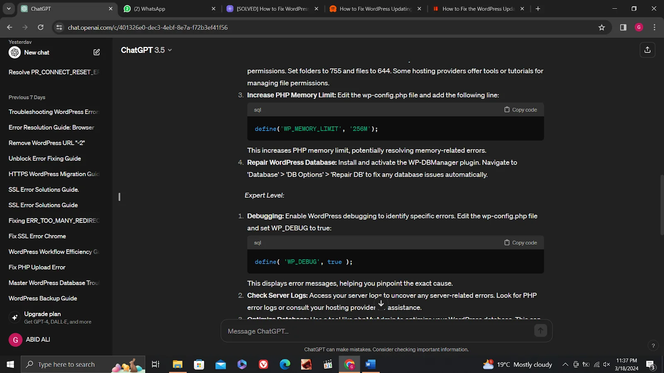
Task: Open a new browser tab
Action: point(538,9)
